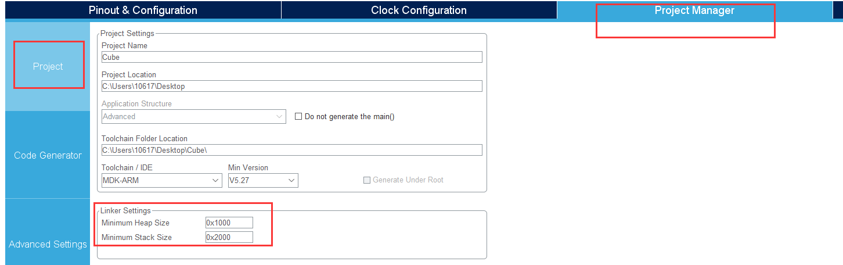
Task: Click the Minimum Heap Size label
Action: tap(135, 223)
